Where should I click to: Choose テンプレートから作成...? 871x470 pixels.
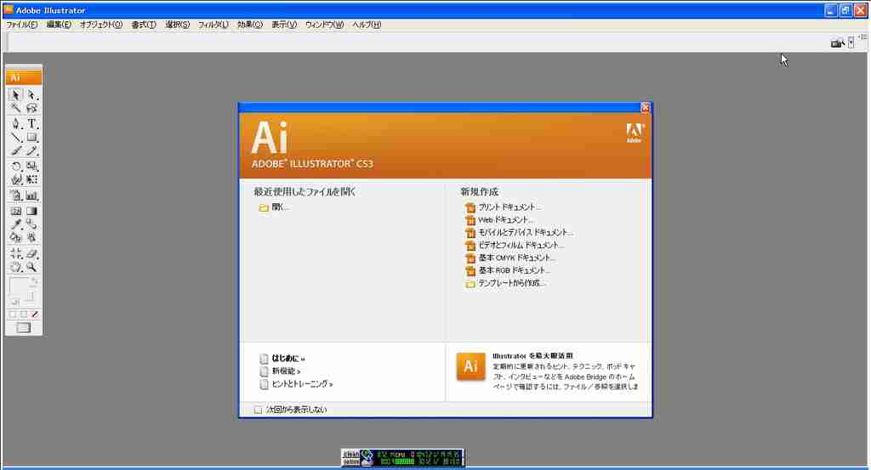pyautogui.click(x=505, y=284)
